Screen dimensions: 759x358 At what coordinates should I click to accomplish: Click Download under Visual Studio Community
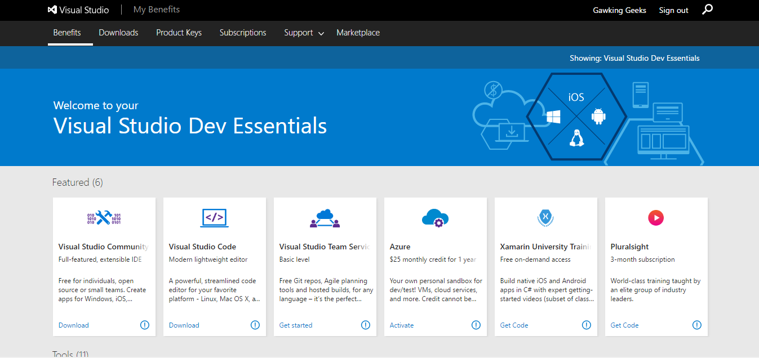(74, 325)
